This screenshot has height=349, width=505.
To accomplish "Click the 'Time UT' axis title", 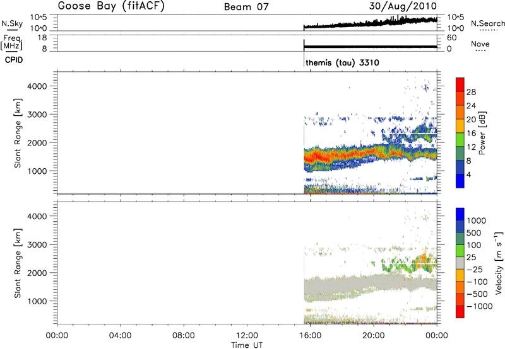I will (247, 345).
